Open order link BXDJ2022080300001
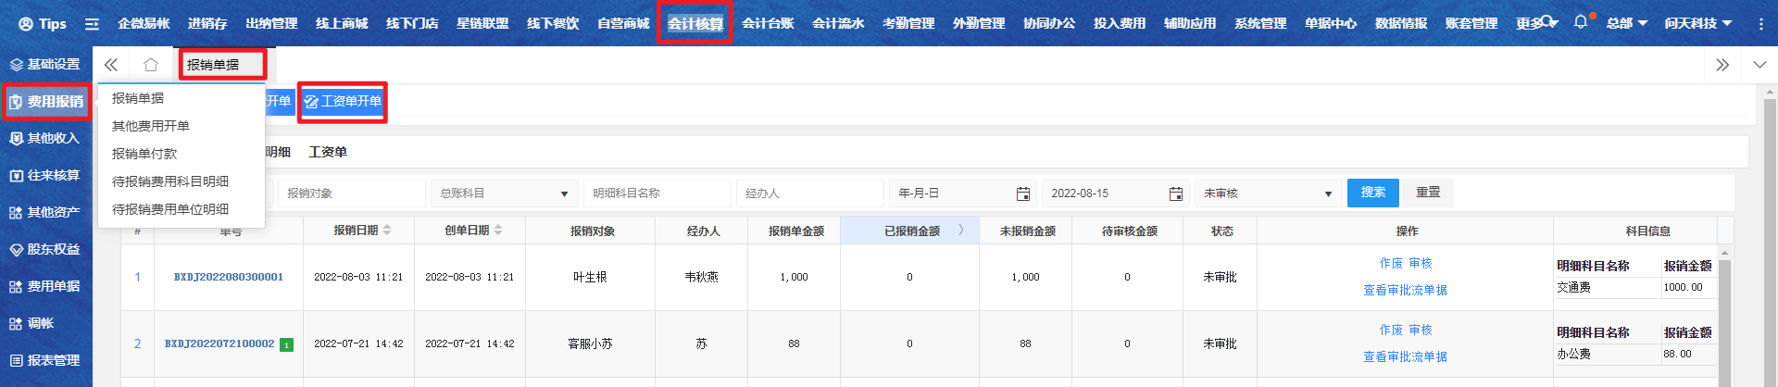1778x387 pixels. pos(229,277)
